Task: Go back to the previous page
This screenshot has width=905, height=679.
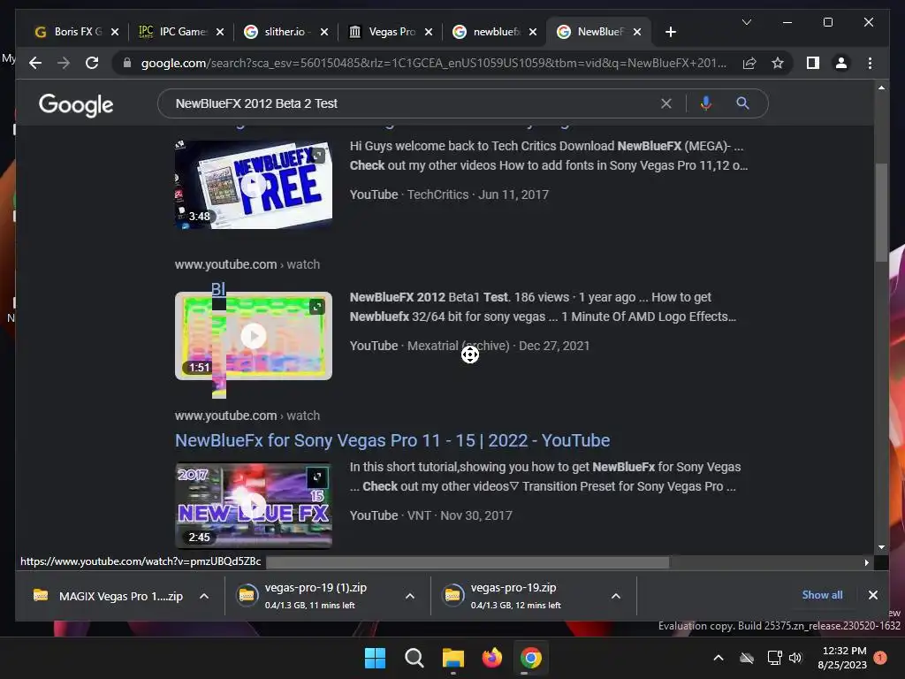Action: 35,63
